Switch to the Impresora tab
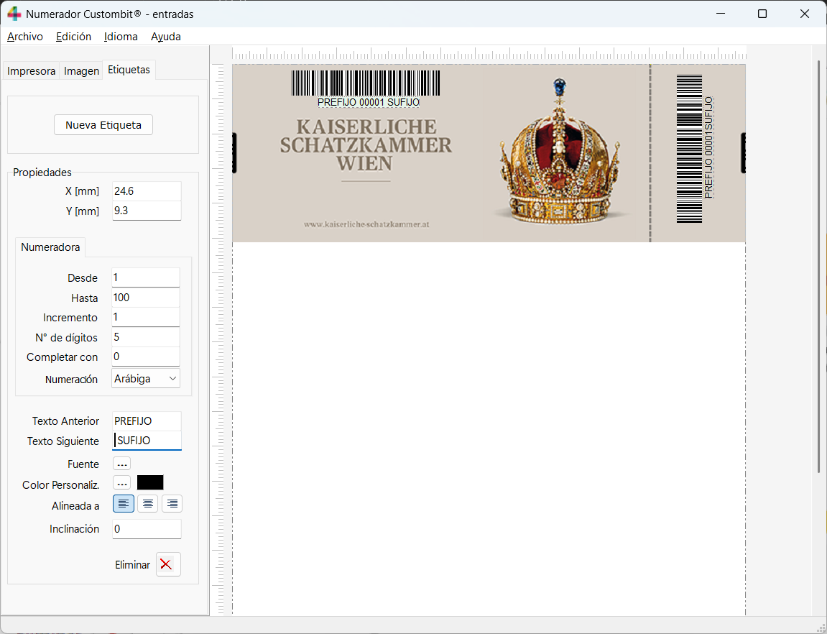 coord(30,70)
